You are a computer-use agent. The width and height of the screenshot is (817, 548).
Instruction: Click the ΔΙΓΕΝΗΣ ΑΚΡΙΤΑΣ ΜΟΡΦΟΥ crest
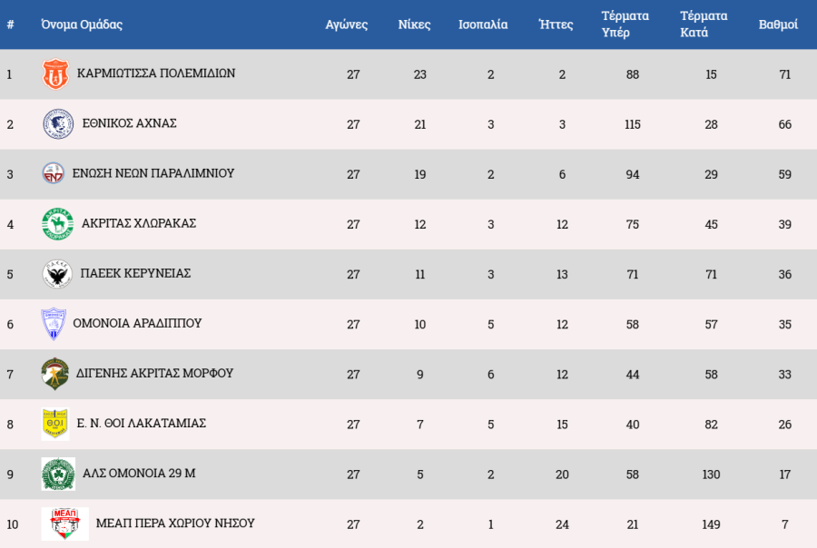tap(54, 374)
